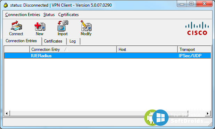Select the Connection Entries tab

21,41
